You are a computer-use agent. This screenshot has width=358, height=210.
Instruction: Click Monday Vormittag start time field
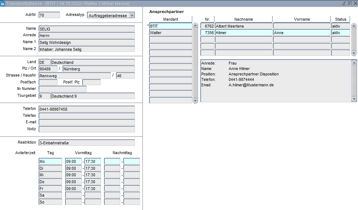pyautogui.click(x=73, y=161)
